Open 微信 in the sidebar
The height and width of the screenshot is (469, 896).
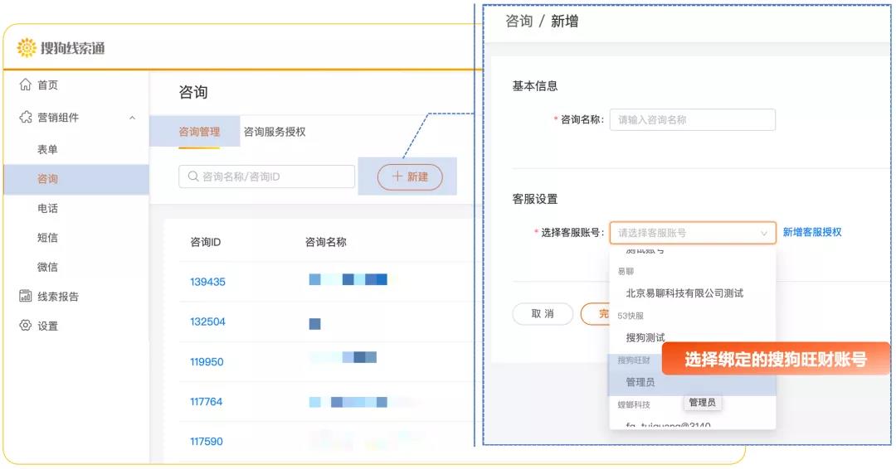(47, 267)
